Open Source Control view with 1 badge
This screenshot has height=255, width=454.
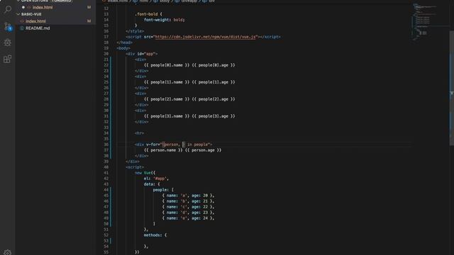(8, 26)
